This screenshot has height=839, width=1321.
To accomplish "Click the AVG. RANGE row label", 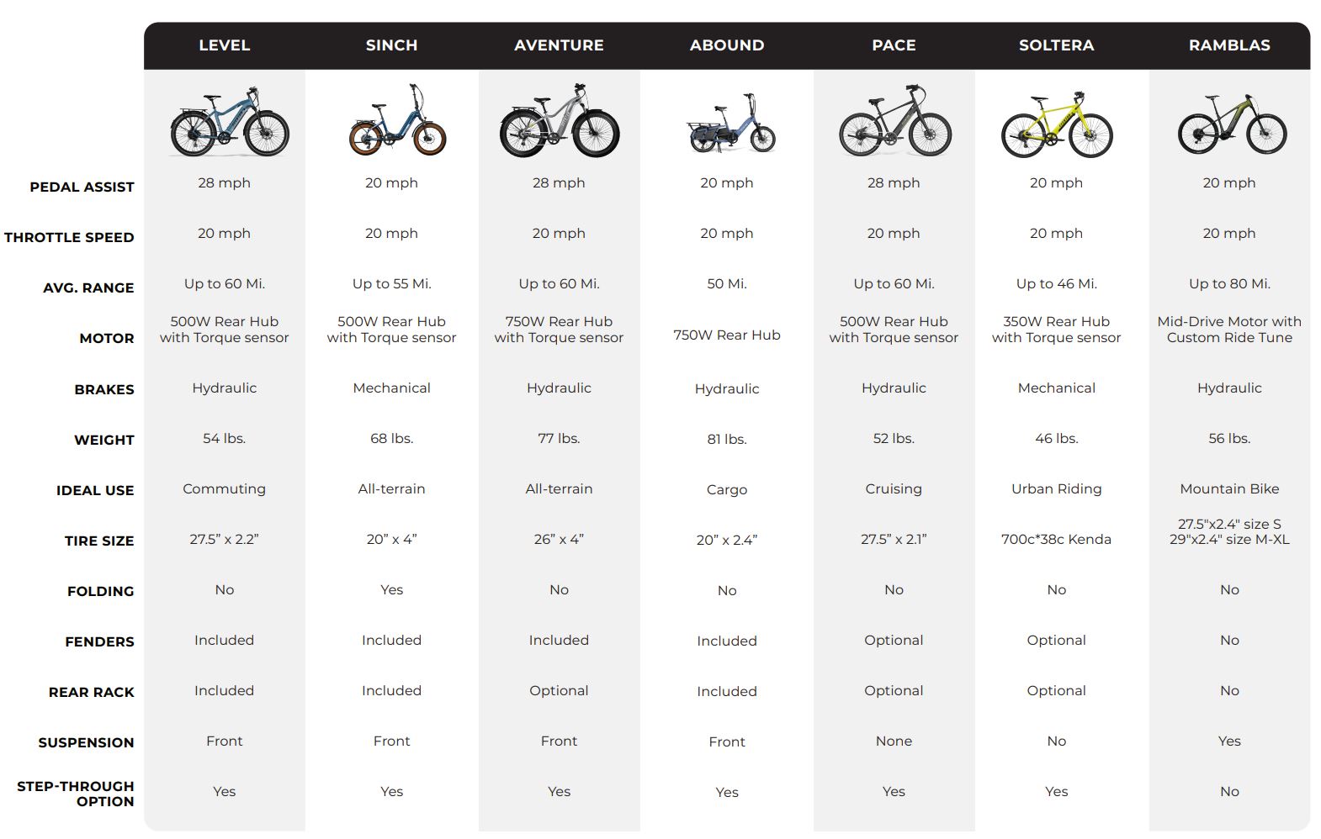I will tap(88, 288).
